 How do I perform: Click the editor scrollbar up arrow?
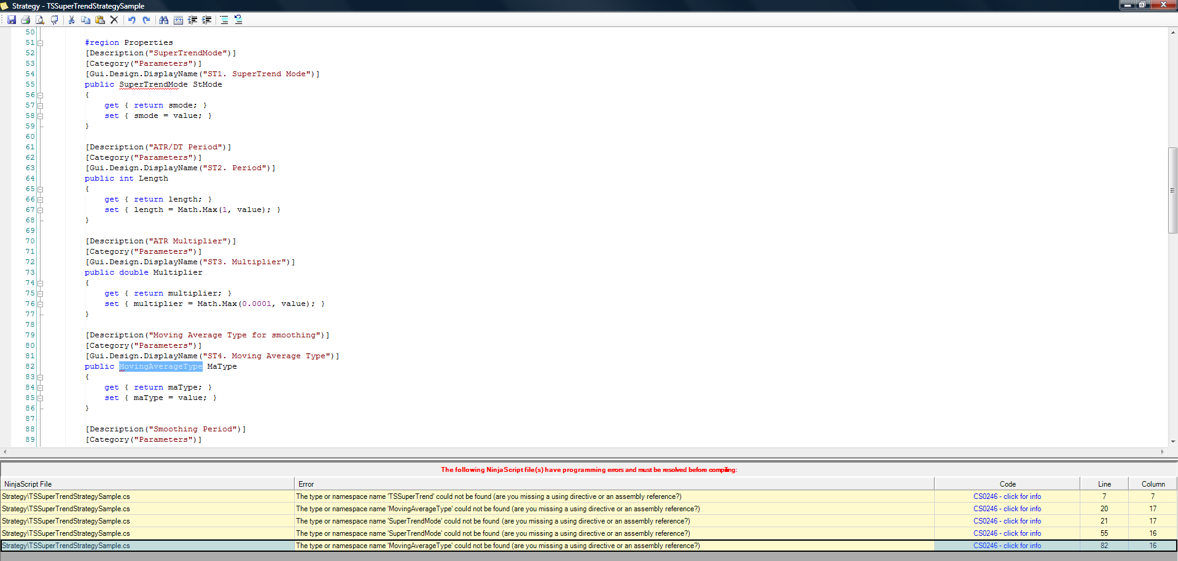click(x=1172, y=32)
